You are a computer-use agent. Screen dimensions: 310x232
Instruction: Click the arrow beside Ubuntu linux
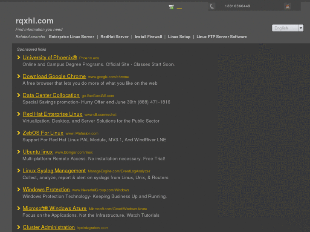[19, 152]
